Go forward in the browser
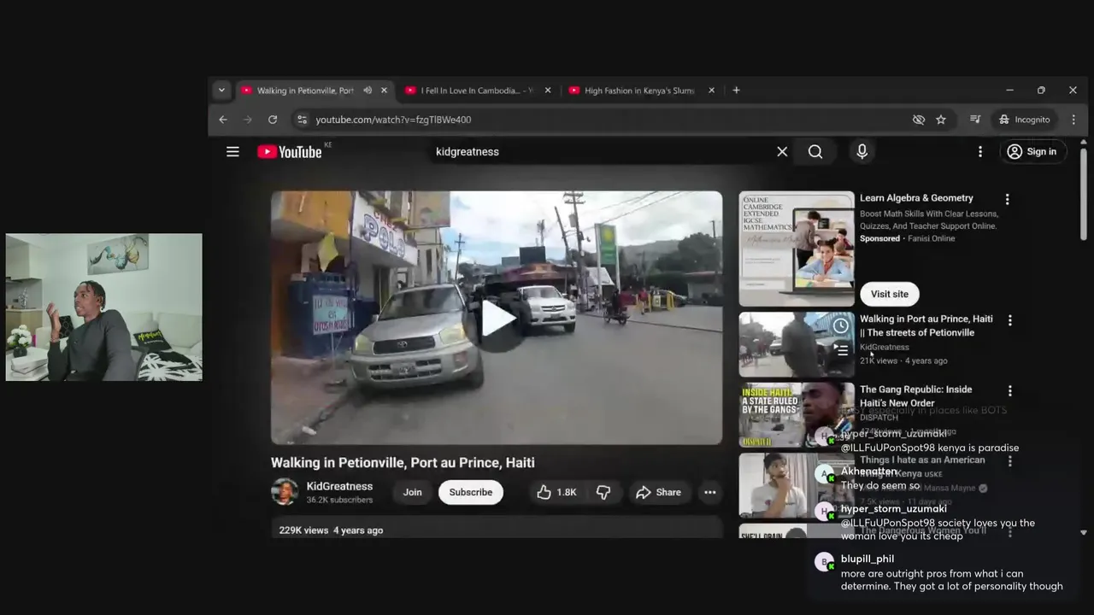The height and width of the screenshot is (615, 1094). click(x=248, y=120)
